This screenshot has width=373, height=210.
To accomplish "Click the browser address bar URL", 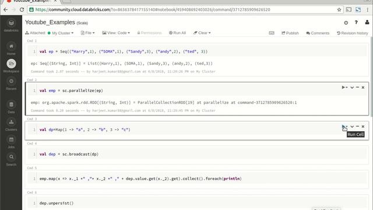I will pyautogui.click(x=153, y=10).
